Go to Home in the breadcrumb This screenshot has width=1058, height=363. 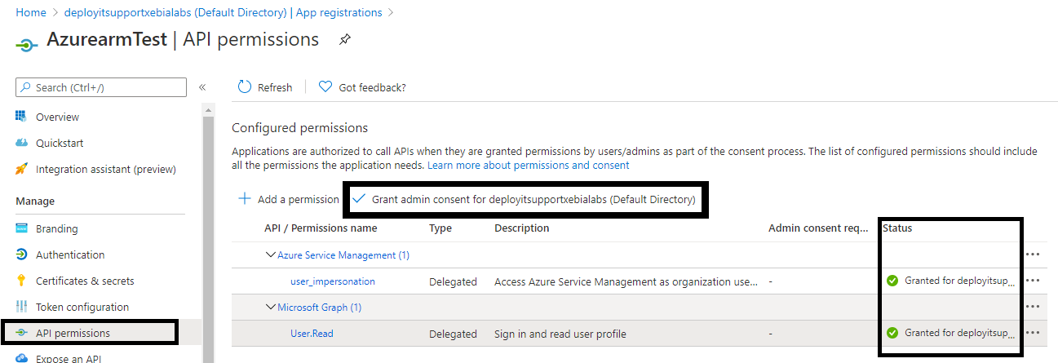(x=31, y=12)
